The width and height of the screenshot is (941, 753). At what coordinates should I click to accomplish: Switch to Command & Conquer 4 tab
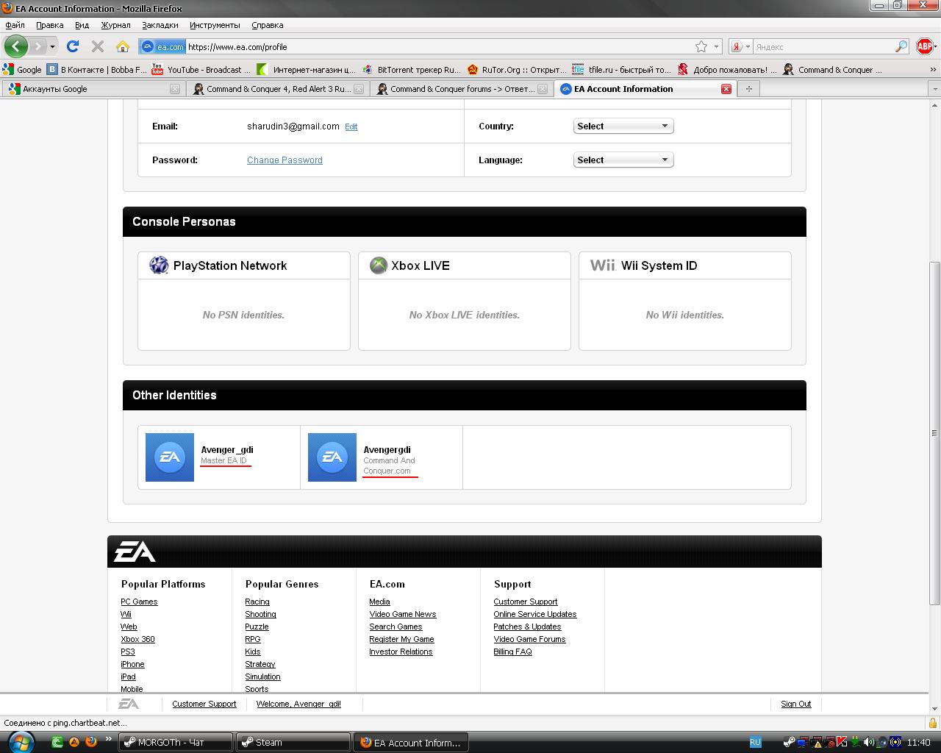[x=278, y=89]
